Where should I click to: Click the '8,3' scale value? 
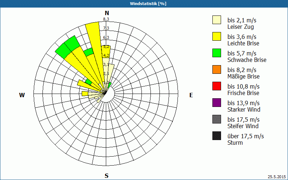pos(106,19)
